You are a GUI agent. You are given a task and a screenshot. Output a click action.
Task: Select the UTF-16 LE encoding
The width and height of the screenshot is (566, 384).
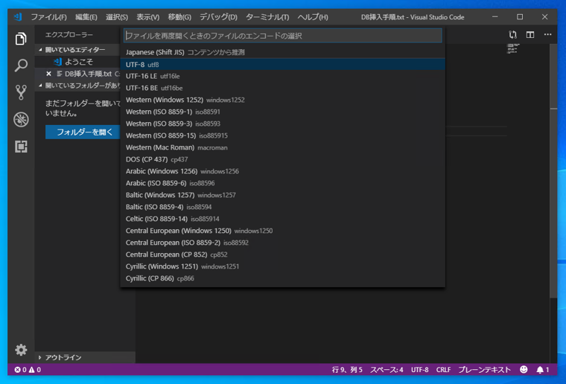pyautogui.click(x=283, y=76)
